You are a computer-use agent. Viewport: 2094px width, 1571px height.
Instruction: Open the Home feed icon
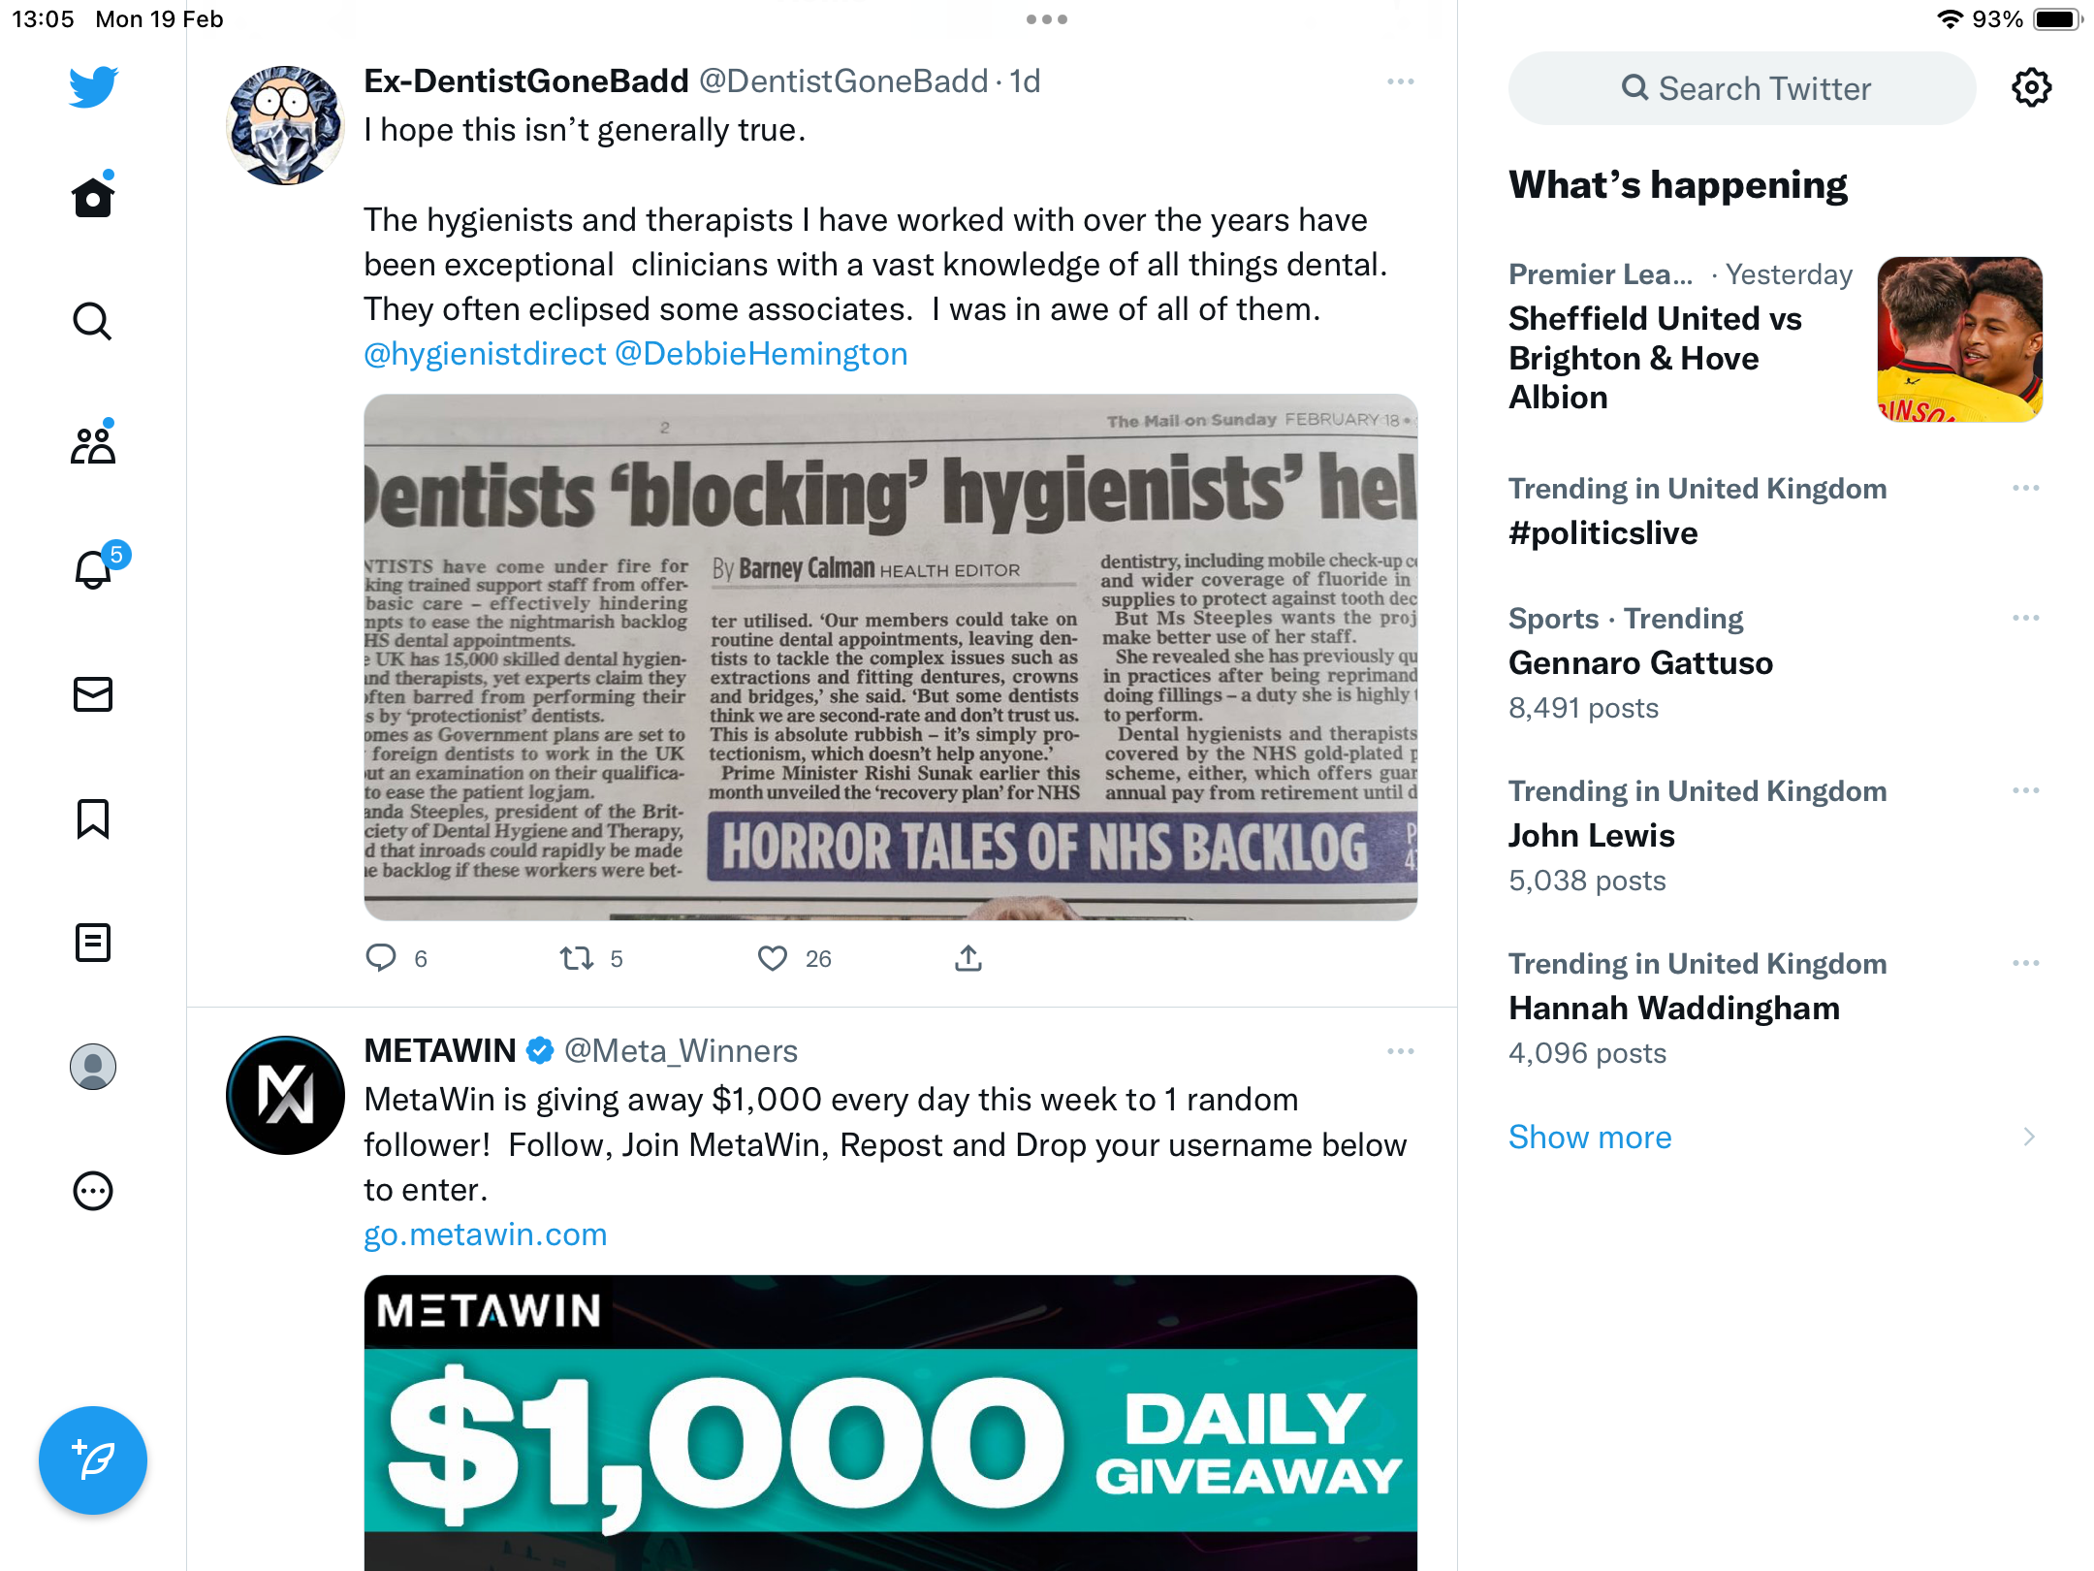pyautogui.click(x=93, y=197)
